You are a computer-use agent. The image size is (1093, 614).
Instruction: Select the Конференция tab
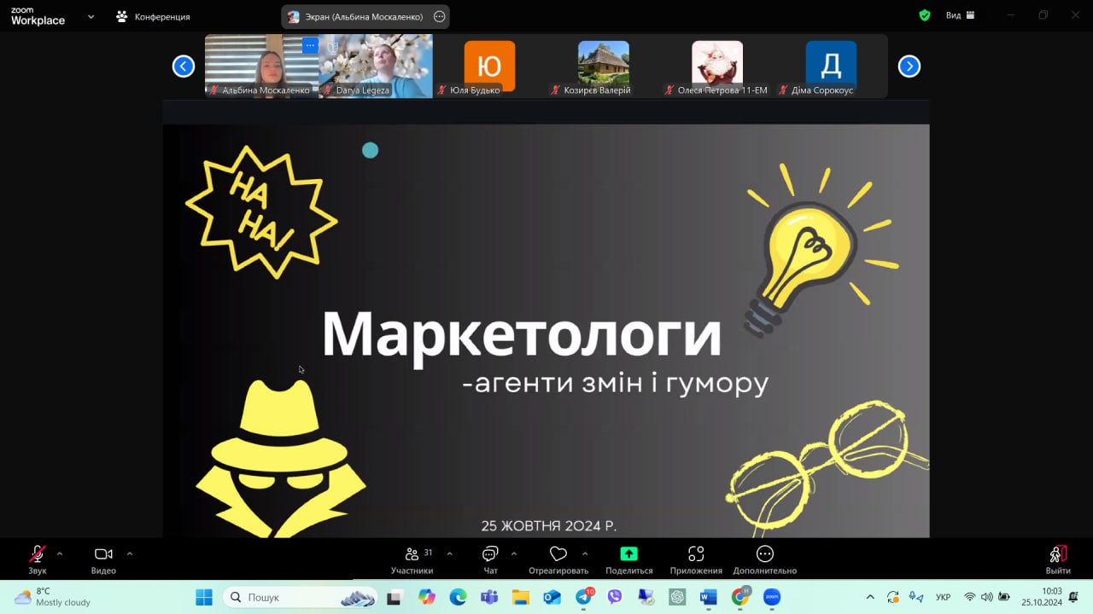(154, 16)
